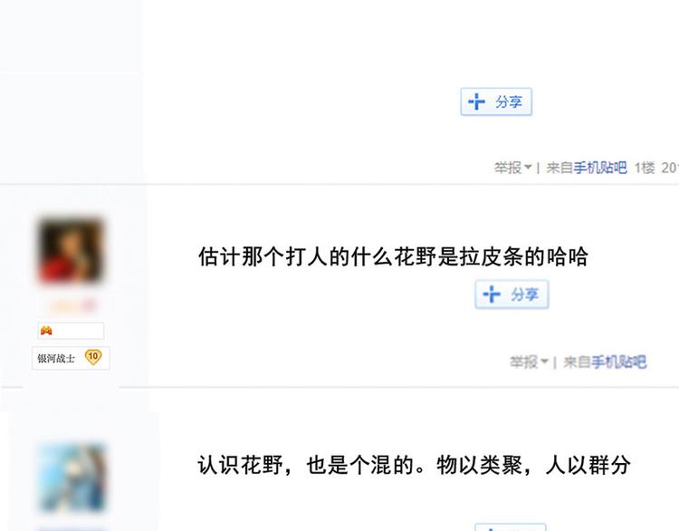Click the partially visible bottom 分享 button
This screenshot has width=679, height=531.
coord(511,527)
